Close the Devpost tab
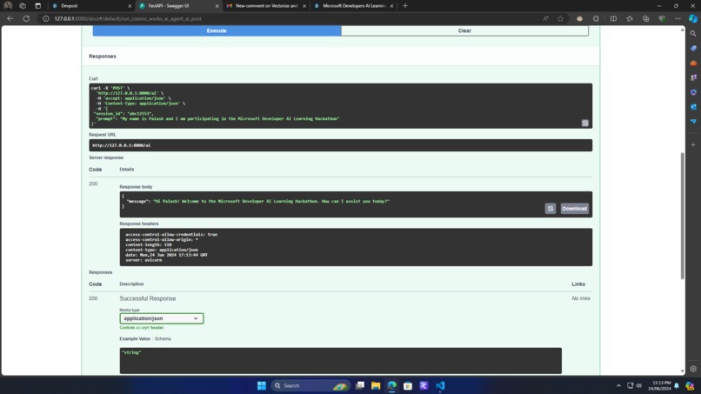701x394 pixels. (x=130, y=6)
